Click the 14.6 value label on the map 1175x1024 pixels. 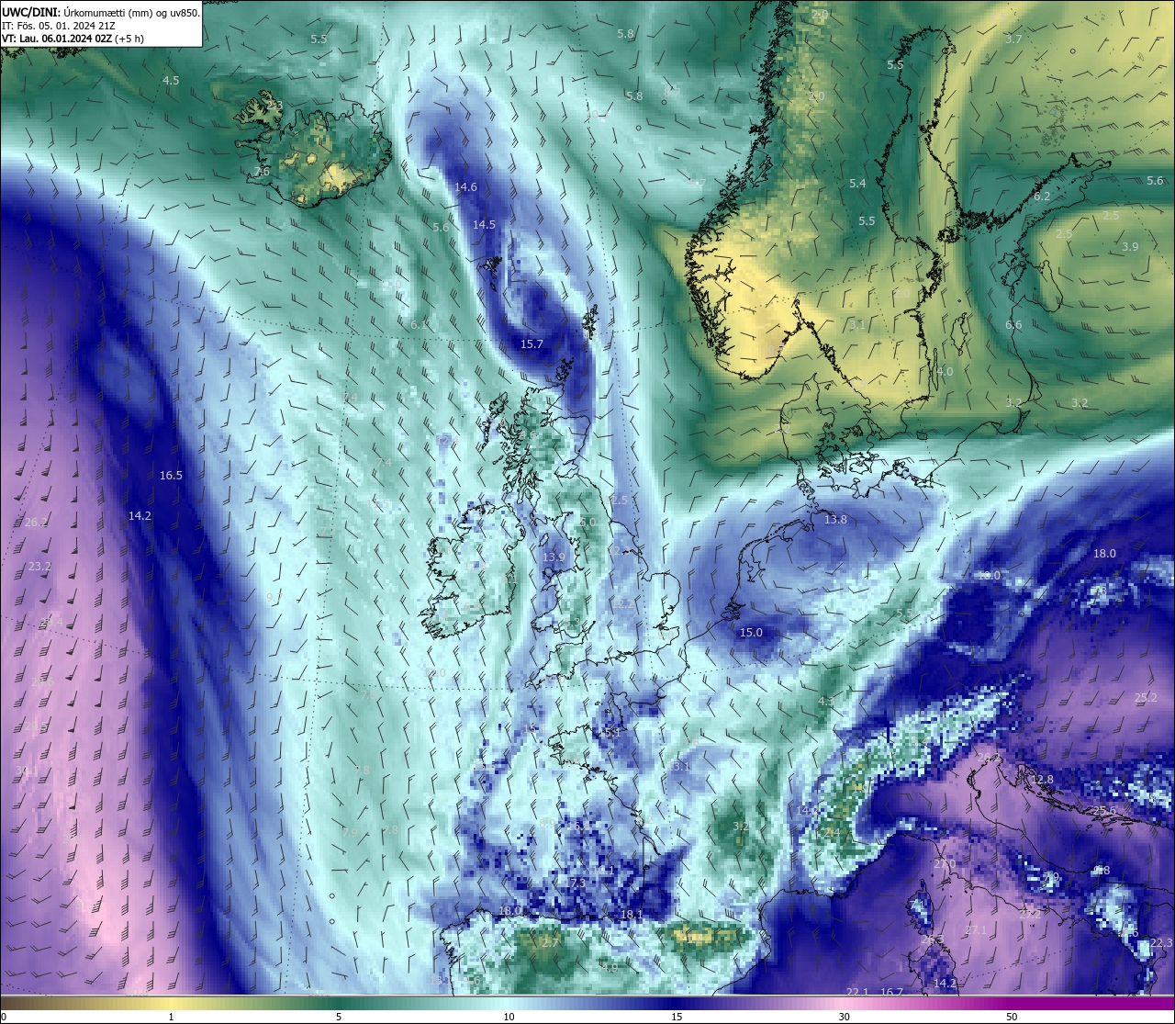click(465, 186)
